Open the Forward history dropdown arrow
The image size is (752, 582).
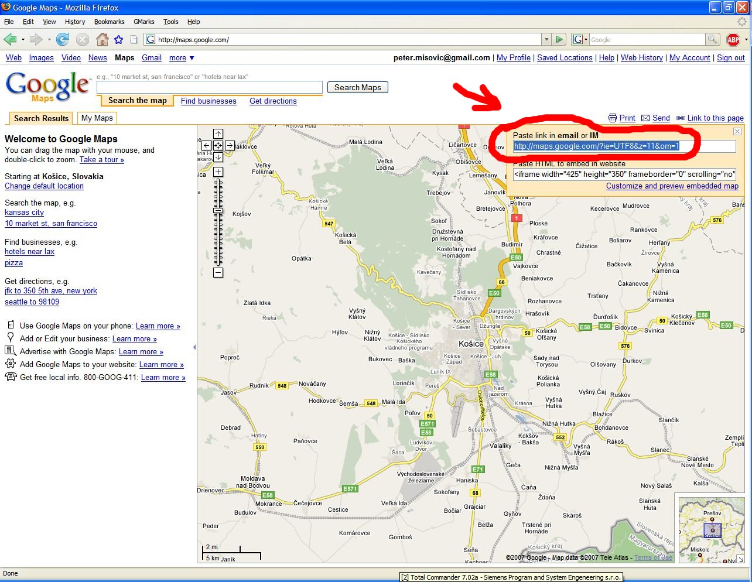[49, 40]
